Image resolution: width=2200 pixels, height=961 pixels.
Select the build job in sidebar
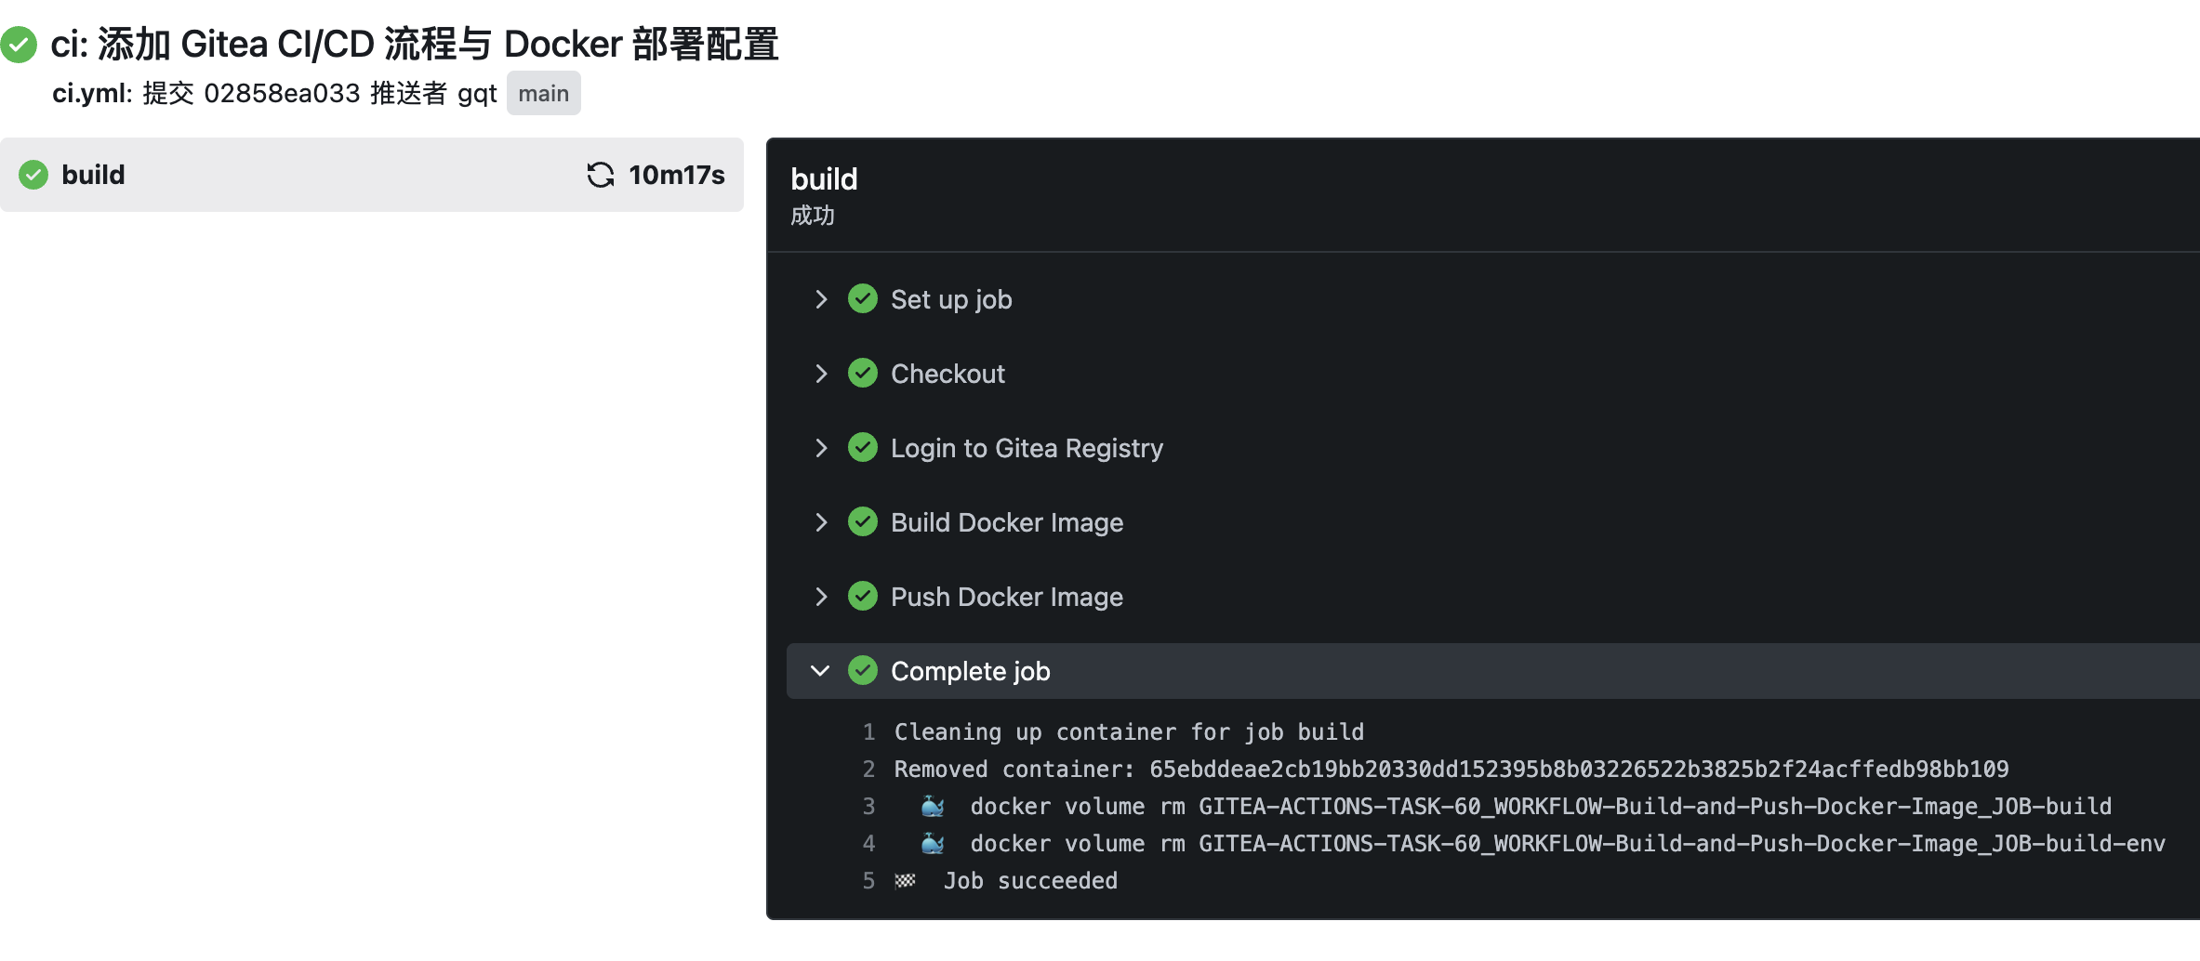point(93,175)
